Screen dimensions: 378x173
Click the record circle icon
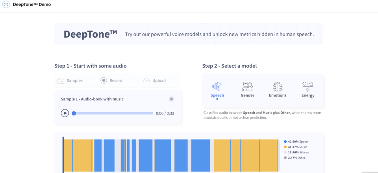[x=104, y=80]
